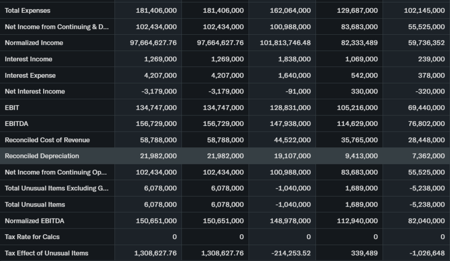The image size is (450, 261).
Task: Click the EBITDA value 76,802,000
Action: click(426, 124)
